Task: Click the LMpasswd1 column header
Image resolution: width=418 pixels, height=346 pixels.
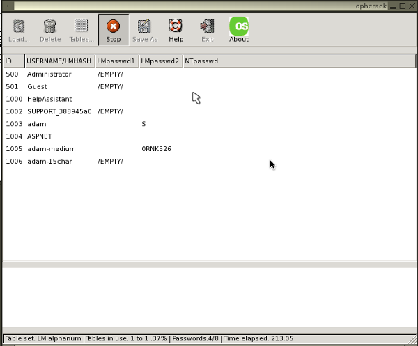Action: pyautogui.click(x=116, y=61)
